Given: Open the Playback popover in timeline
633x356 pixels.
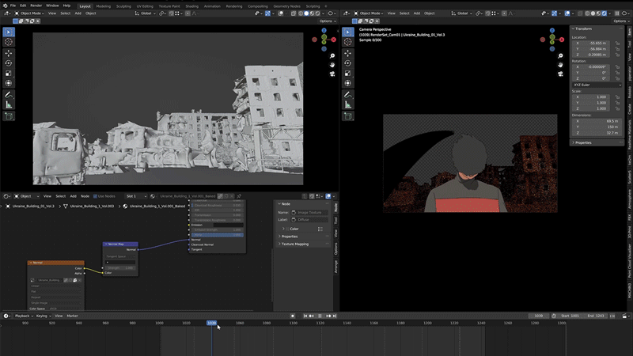Looking at the screenshot, I should [23, 316].
